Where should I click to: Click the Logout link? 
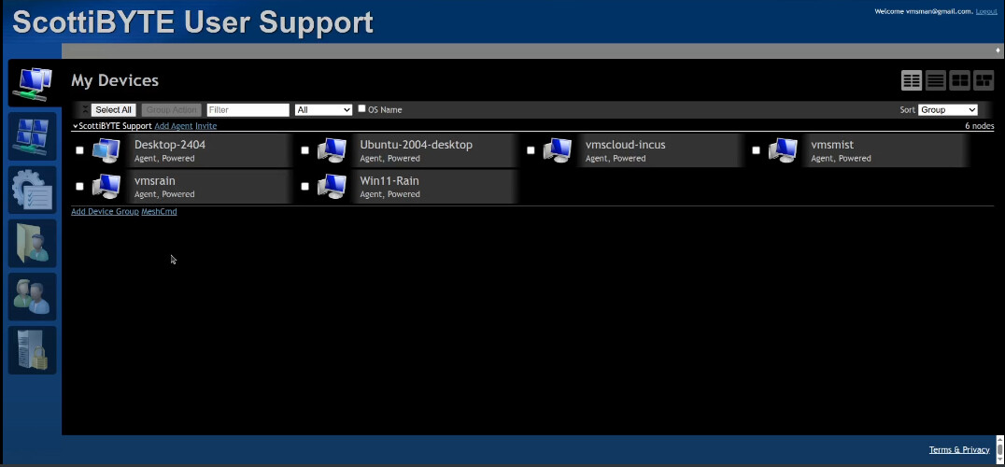coord(986,11)
